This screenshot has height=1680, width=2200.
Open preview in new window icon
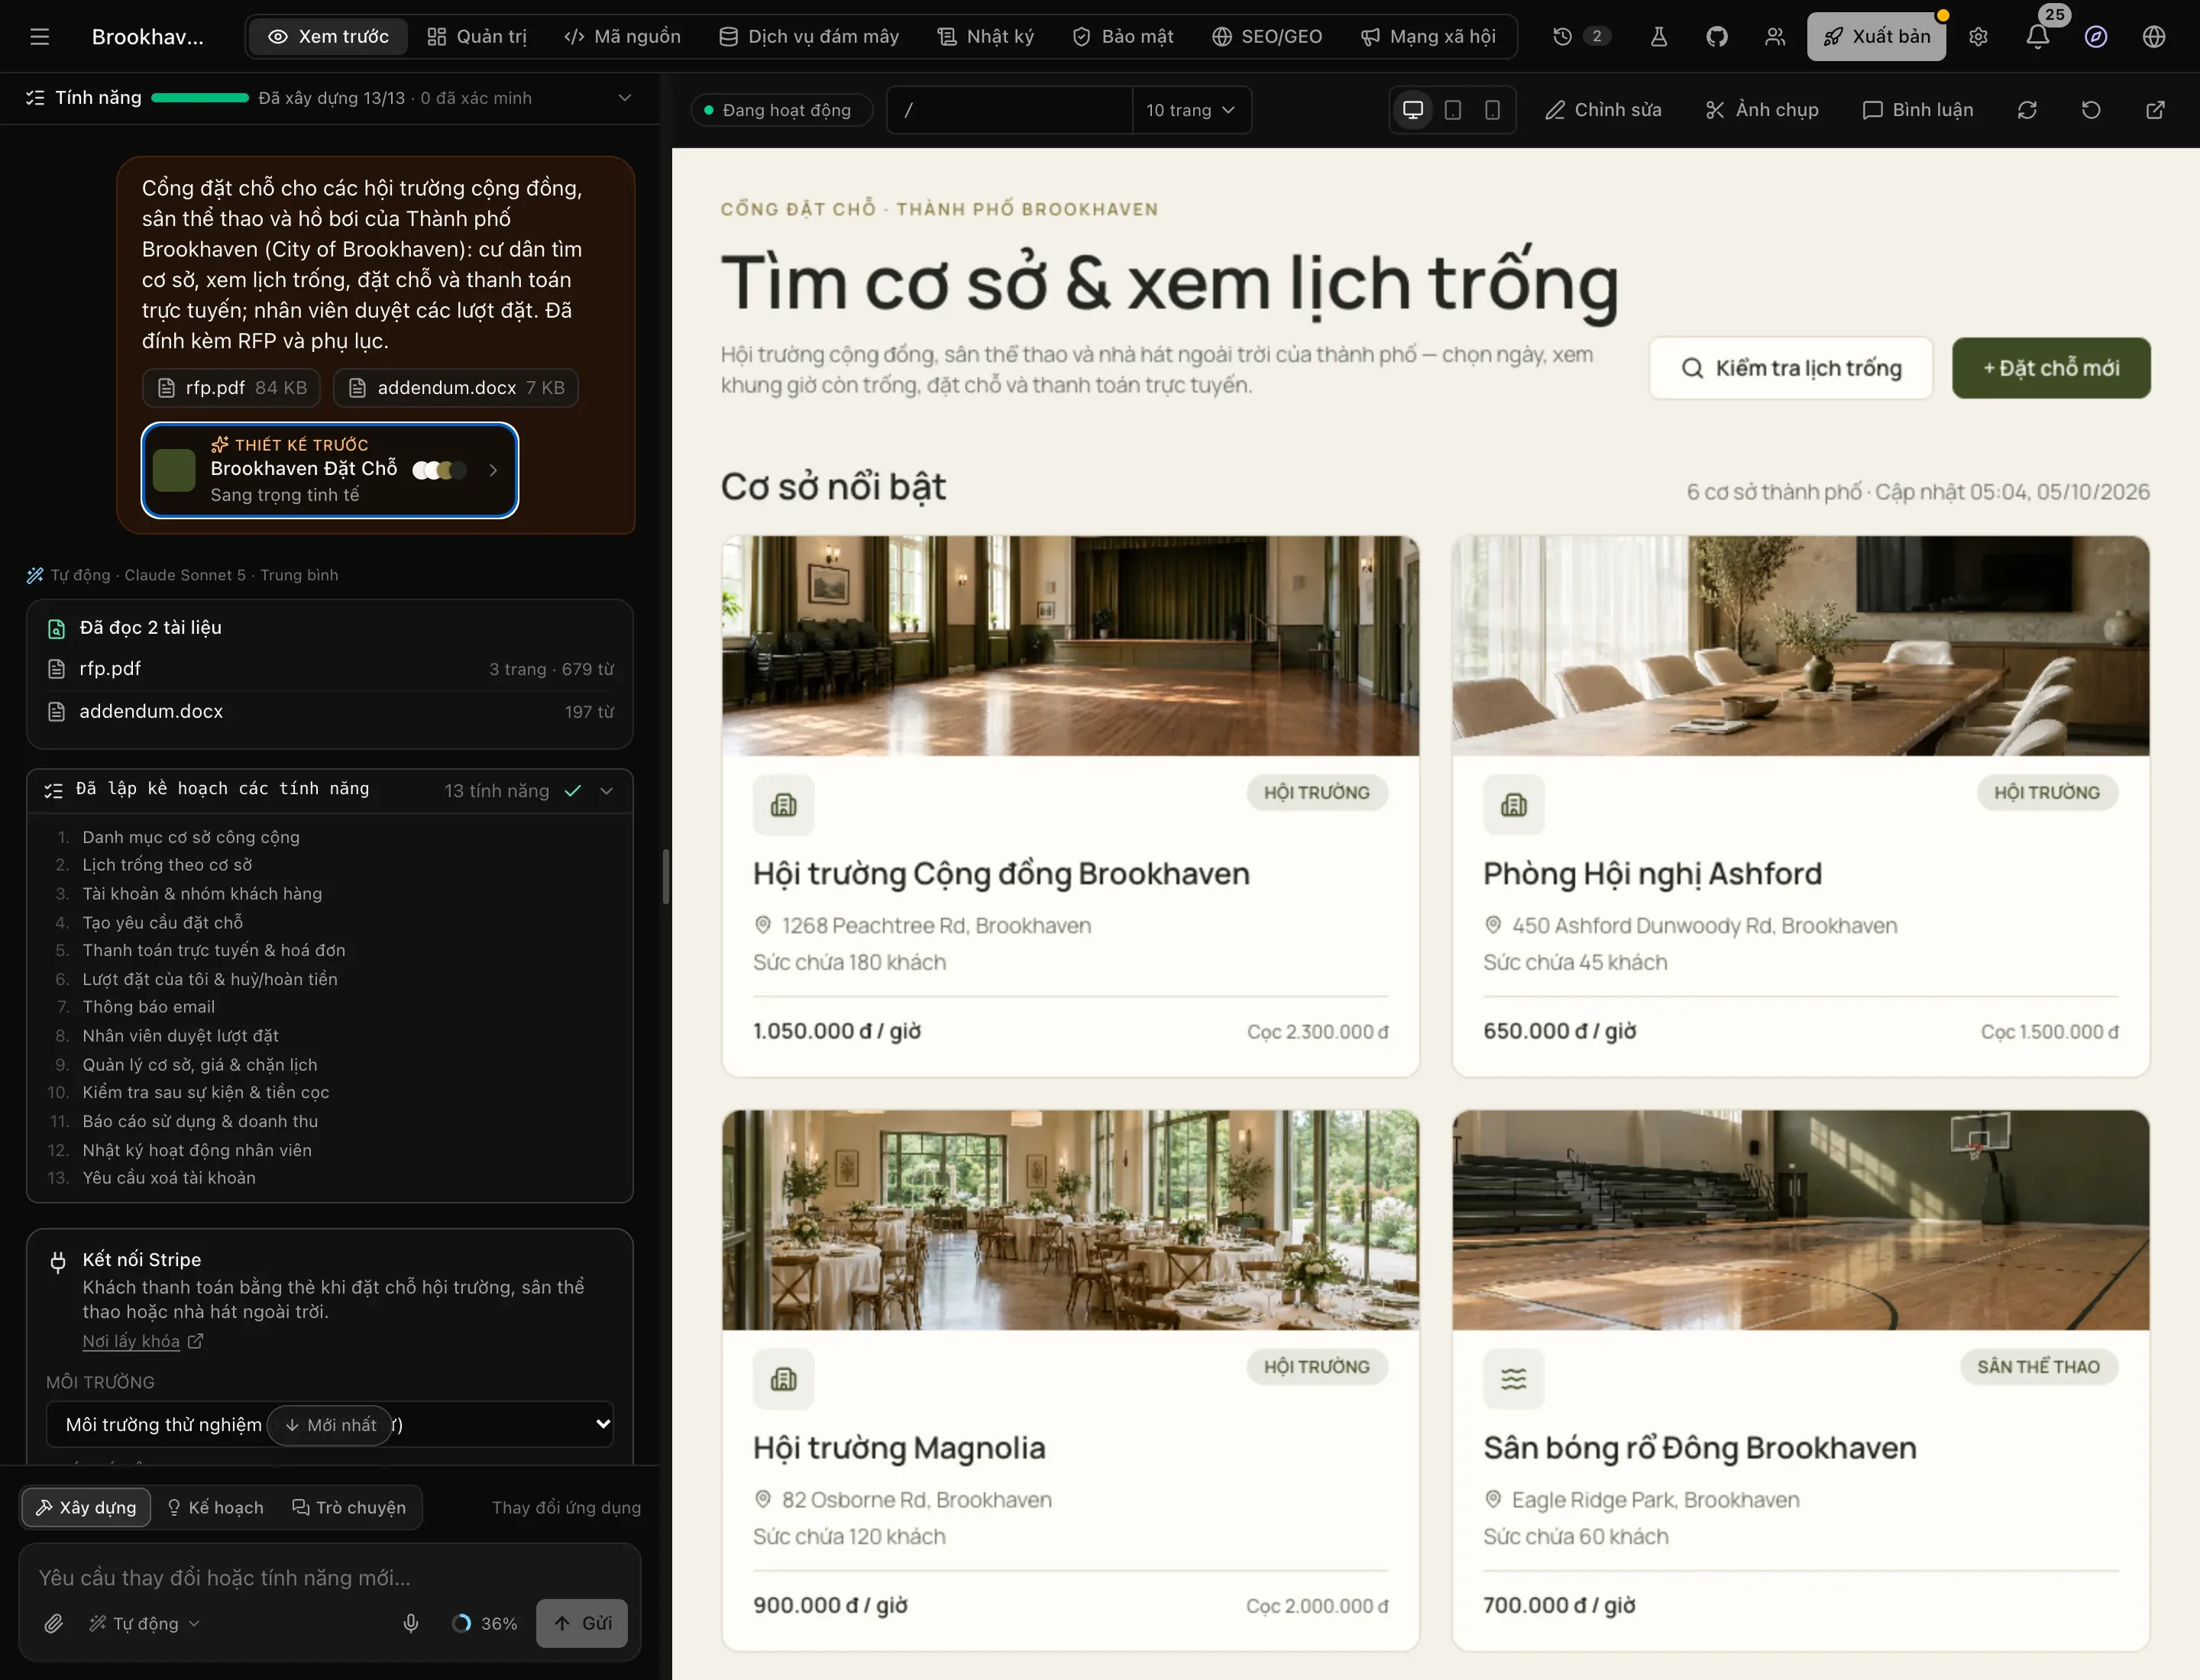(x=2156, y=110)
